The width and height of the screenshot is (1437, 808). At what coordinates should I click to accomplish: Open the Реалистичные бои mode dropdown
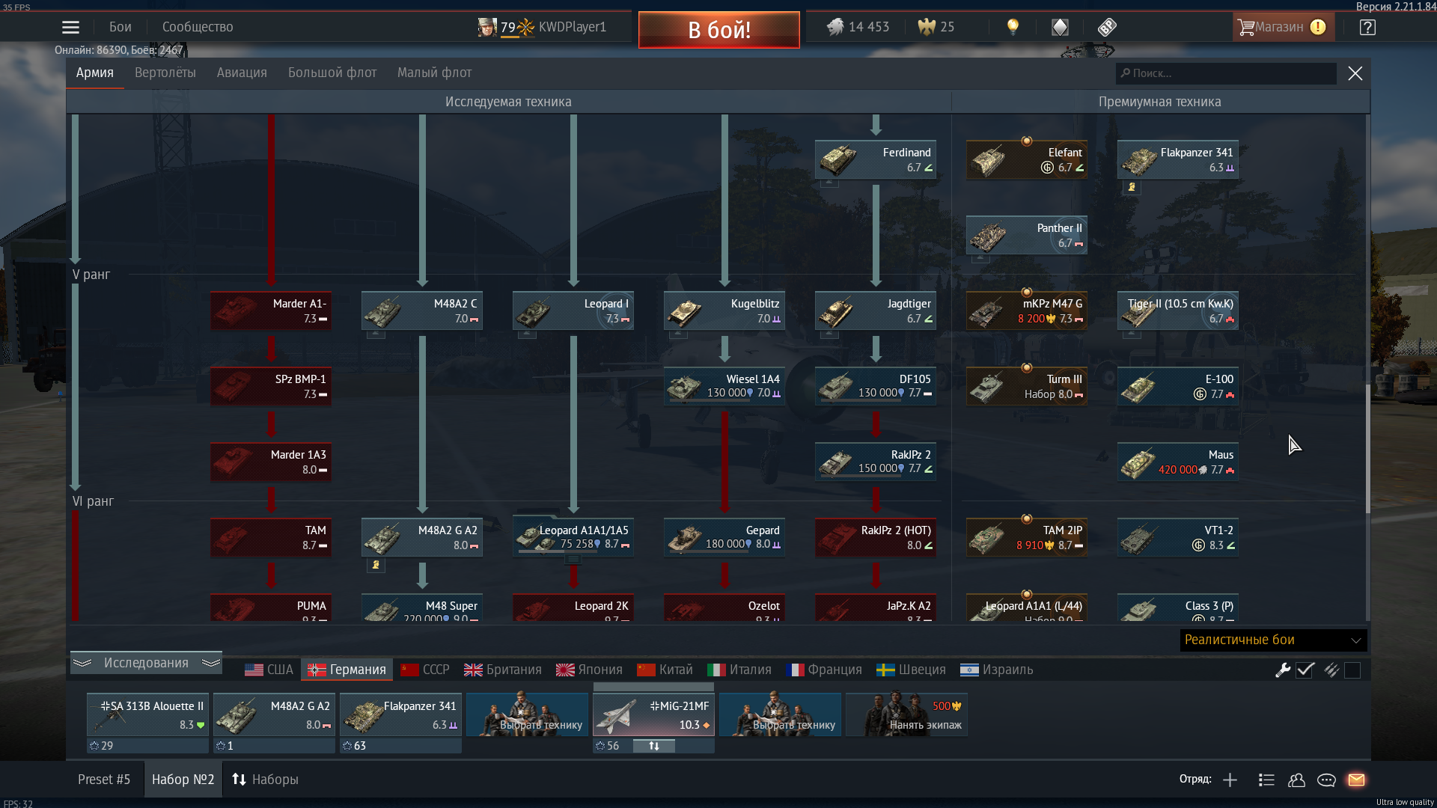[x=1273, y=640]
